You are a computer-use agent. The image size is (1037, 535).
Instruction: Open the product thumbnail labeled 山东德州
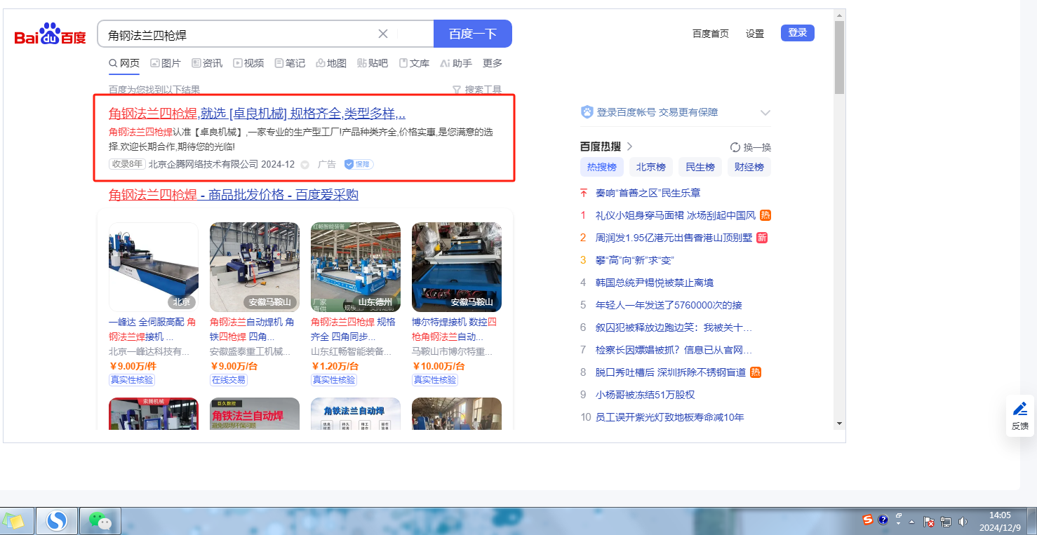pyautogui.click(x=356, y=267)
